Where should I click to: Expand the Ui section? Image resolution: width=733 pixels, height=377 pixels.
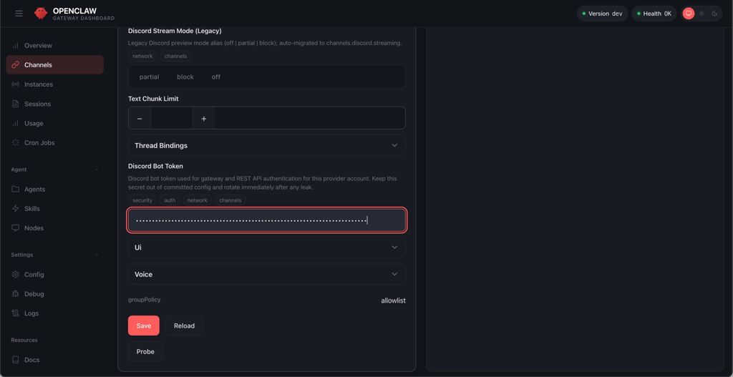pyautogui.click(x=266, y=247)
